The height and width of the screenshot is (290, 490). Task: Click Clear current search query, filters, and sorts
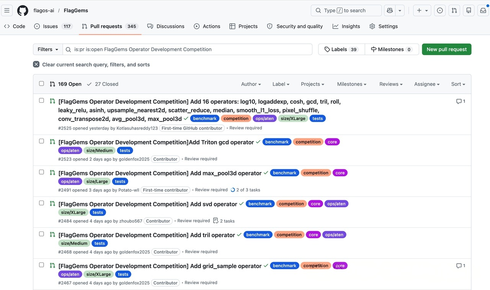pos(91,65)
